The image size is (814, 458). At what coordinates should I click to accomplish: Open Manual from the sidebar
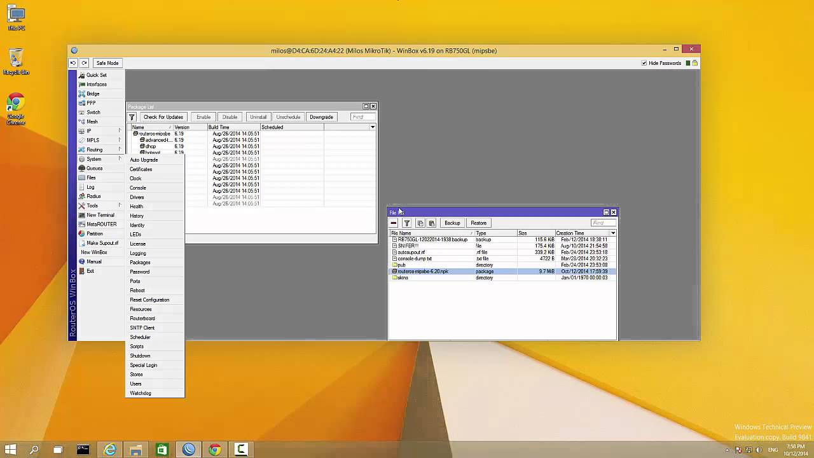click(93, 262)
